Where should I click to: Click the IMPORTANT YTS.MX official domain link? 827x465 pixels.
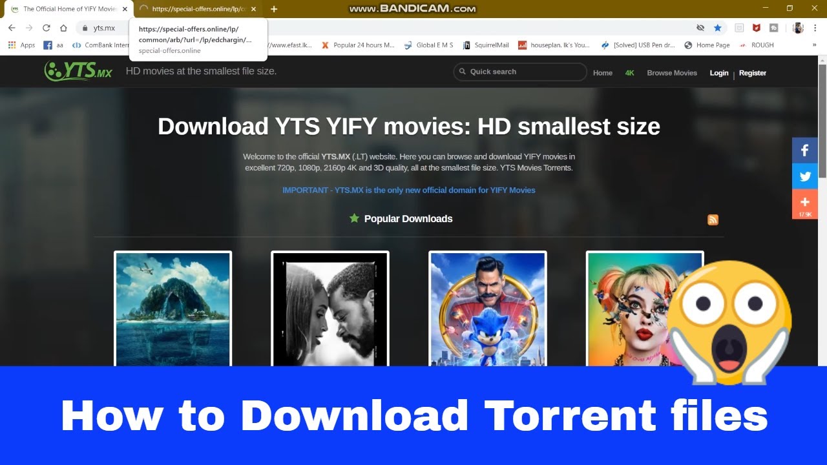(x=408, y=190)
